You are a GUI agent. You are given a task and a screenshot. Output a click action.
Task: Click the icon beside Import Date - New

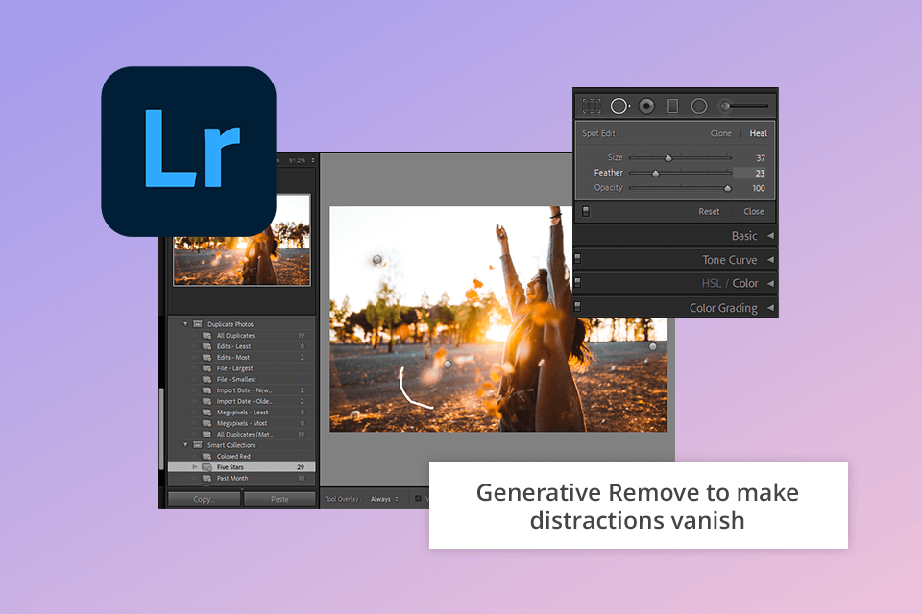(207, 390)
